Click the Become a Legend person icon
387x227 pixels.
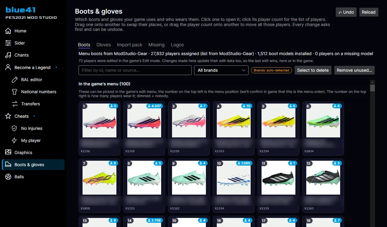pyautogui.click(x=8, y=67)
